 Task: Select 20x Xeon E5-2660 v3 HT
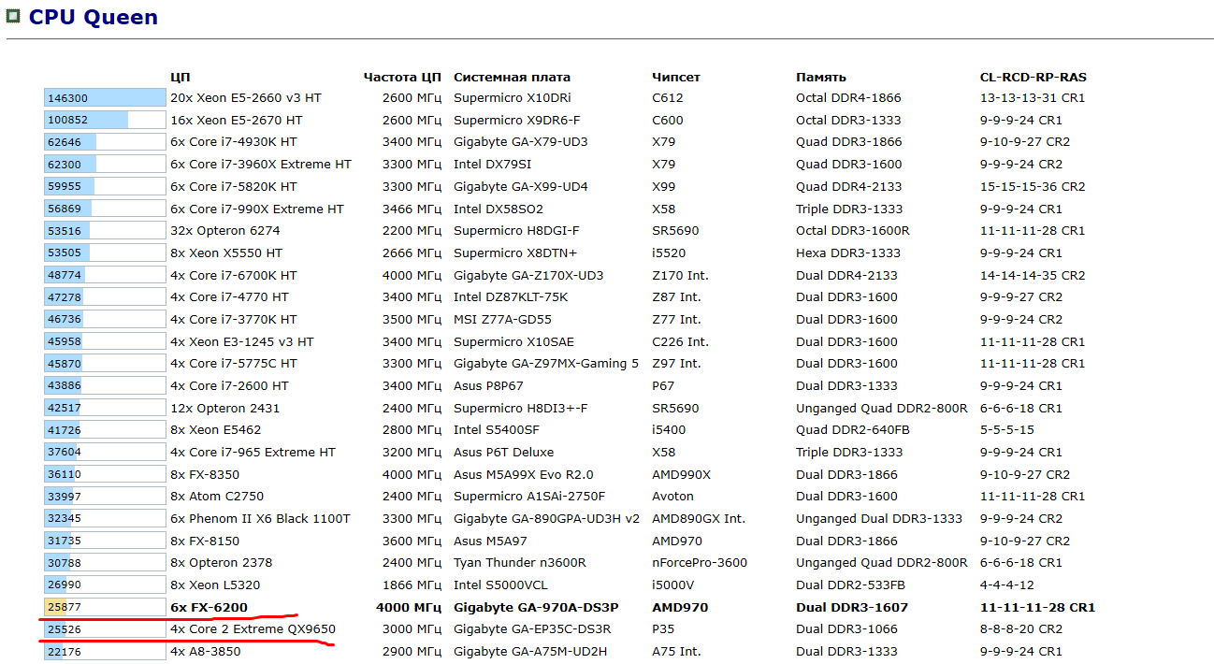245,98
